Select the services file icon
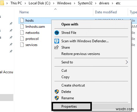The image size is (137, 112). [22, 45]
